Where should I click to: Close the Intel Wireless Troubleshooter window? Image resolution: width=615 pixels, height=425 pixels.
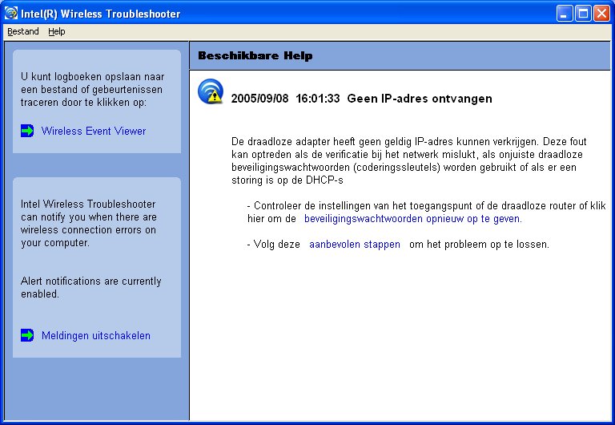coord(601,14)
